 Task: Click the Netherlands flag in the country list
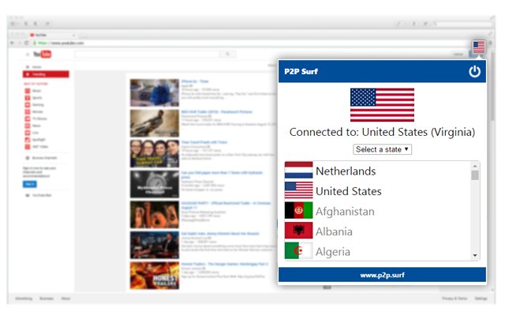click(x=298, y=170)
